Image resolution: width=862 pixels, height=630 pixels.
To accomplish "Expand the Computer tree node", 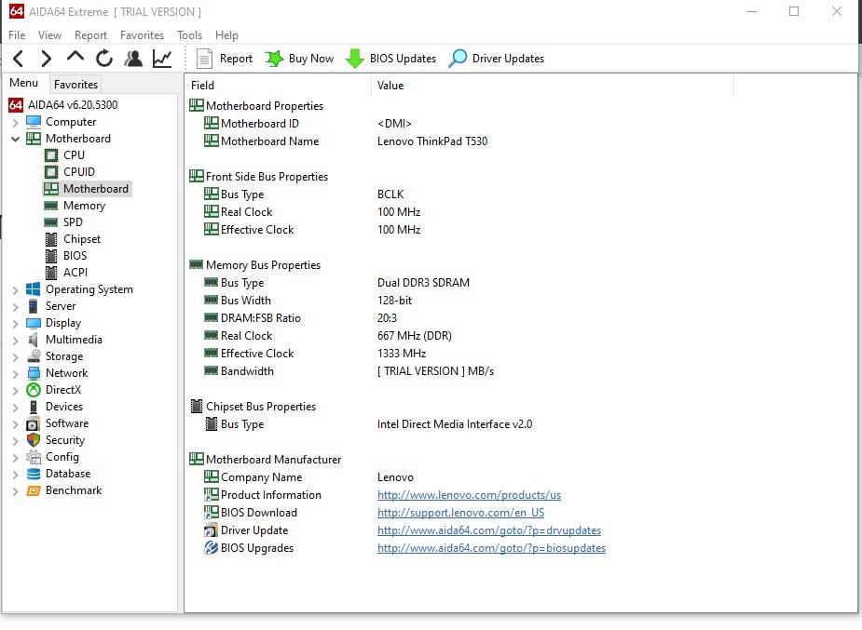I will click(16, 123).
